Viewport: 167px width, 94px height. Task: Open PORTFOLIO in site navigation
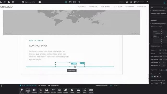105,7
